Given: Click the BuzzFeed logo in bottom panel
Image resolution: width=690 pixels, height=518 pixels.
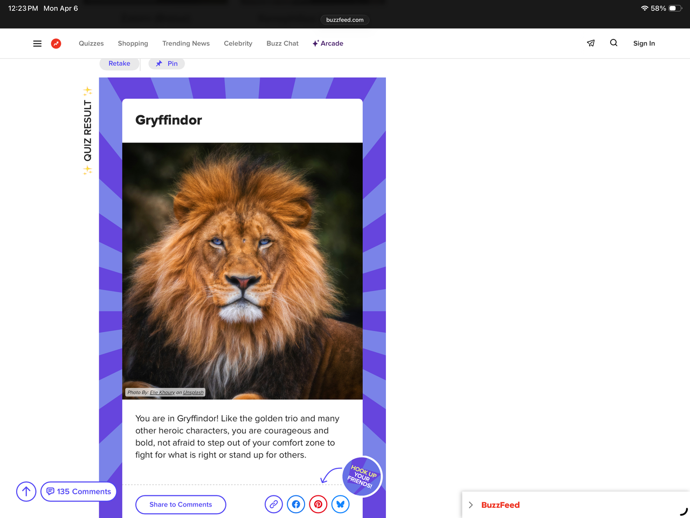Looking at the screenshot, I should pos(500,505).
